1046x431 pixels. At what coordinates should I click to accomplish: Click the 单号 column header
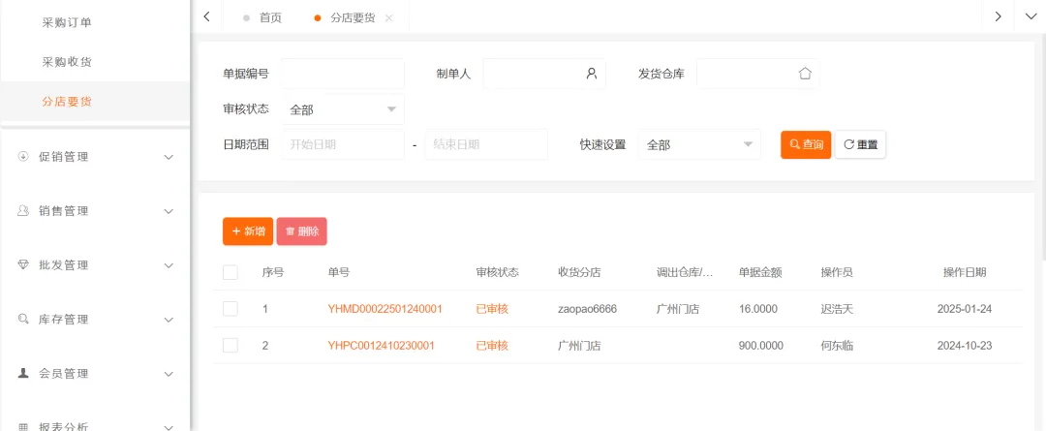tap(338, 272)
